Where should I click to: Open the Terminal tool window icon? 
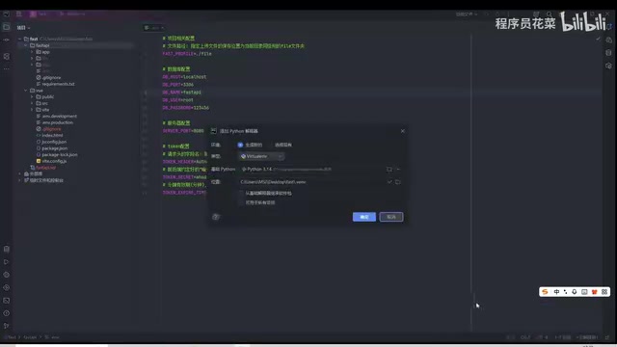(x=7, y=301)
